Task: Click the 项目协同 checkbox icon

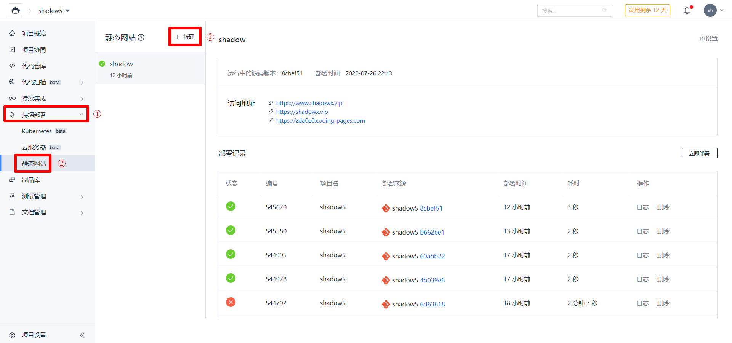Action: point(12,49)
